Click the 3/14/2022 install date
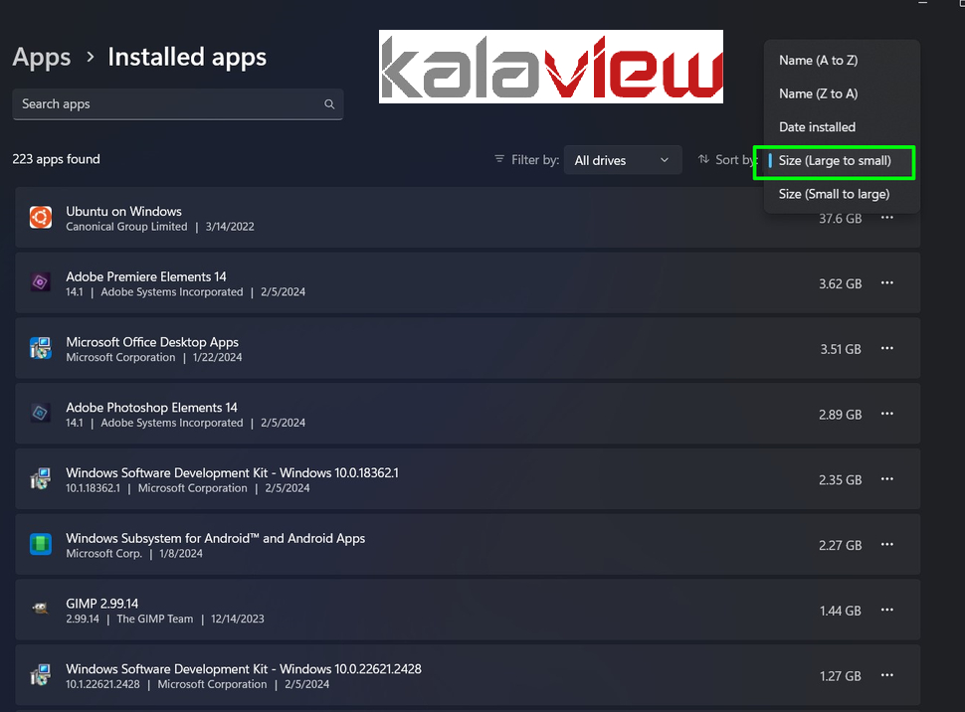Viewport: 965px width, 712px height. 230,227
